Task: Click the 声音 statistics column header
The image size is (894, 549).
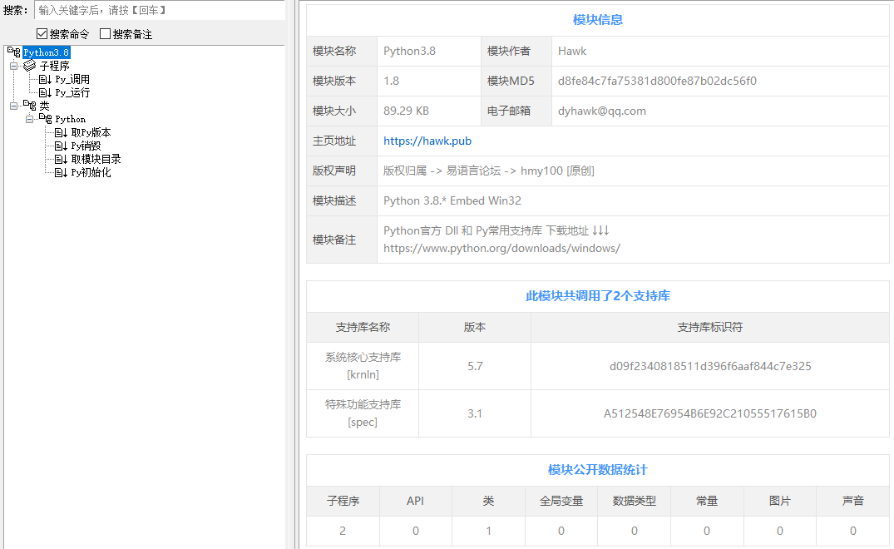Action: click(853, 501)
